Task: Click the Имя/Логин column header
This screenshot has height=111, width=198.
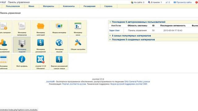Action: click(x=116, y=26)
